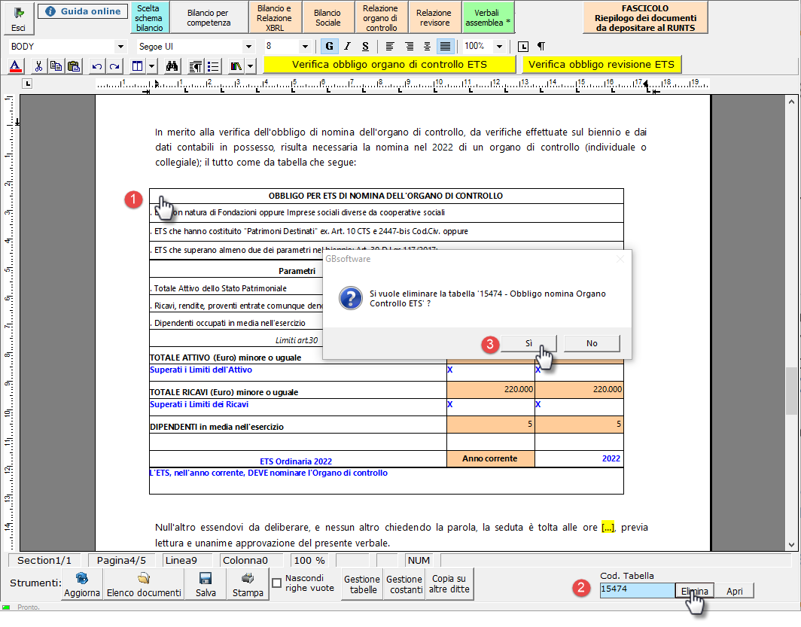Align text right

410,47
